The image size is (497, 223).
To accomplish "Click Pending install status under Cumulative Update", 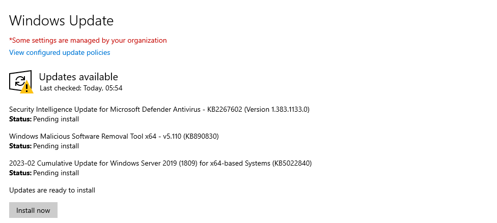I will click(56, 173).
